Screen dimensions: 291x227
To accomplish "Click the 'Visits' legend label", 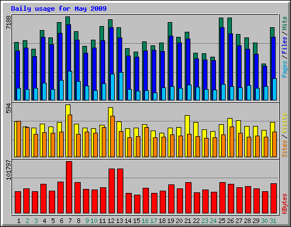I will [285, 124].
